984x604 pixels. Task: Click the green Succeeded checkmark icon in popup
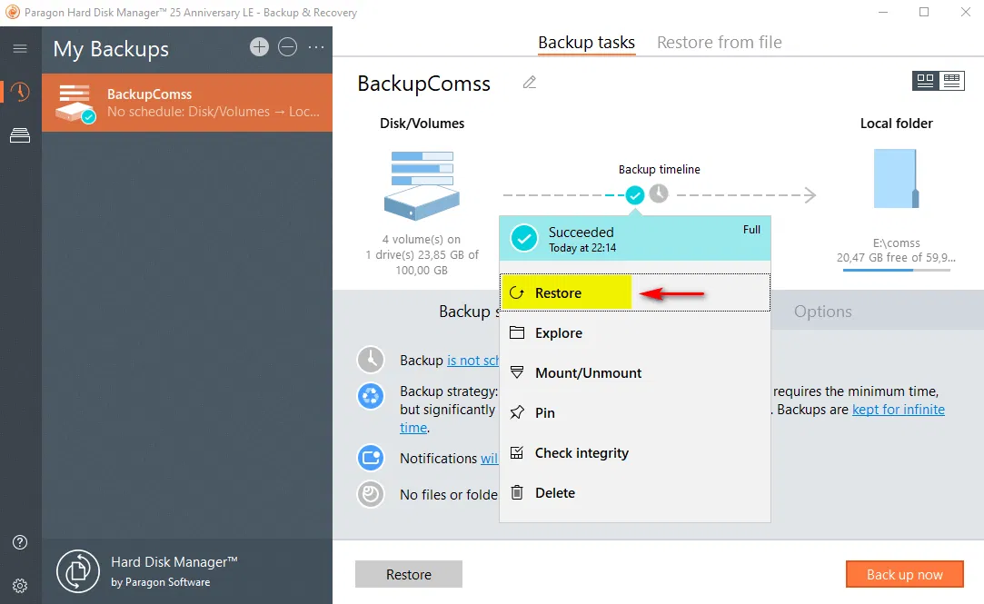[524, 238]
